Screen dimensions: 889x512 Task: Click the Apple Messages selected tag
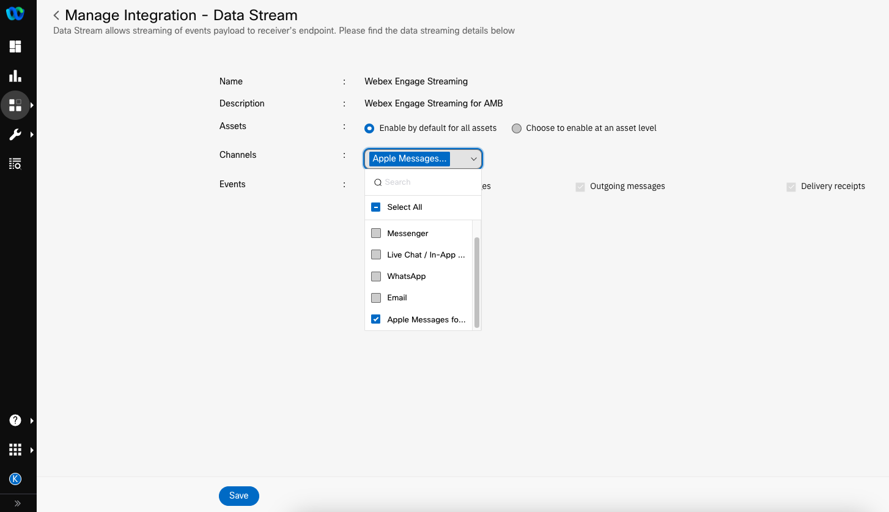(410, 159)
